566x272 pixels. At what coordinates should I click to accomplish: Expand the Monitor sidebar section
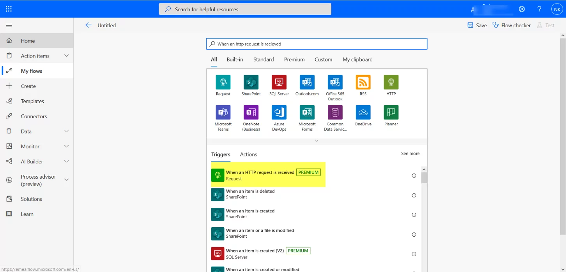[x=66, y=146]
